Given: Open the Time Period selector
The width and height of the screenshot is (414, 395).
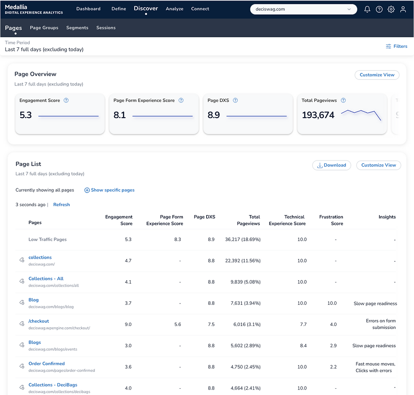Looking at the screenshot, I should pyautogui.click(x=44, y=46).
